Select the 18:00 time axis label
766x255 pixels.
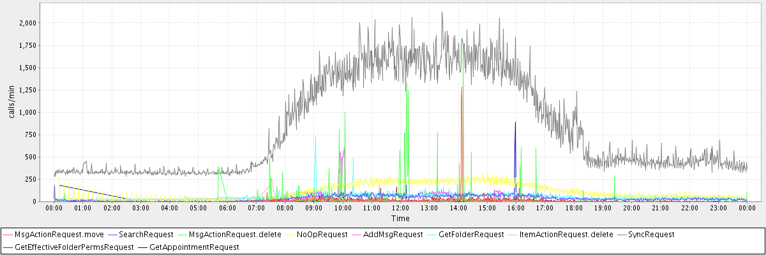573,208
